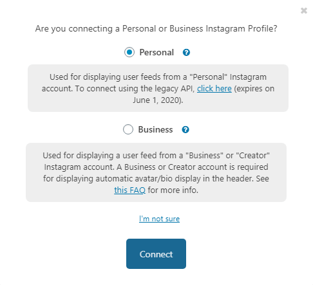Close the Instagram profile dialog
Viewport: 313px width, 285px height.
click(304, 10)
